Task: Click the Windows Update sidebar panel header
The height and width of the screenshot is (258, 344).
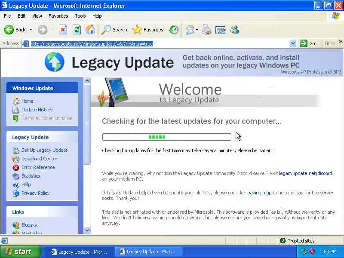Action: 42,88
